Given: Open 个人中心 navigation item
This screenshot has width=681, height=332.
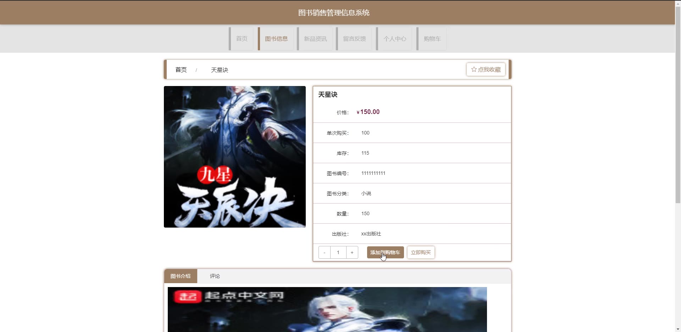Looking at the screenshot, I should (395, 39).
